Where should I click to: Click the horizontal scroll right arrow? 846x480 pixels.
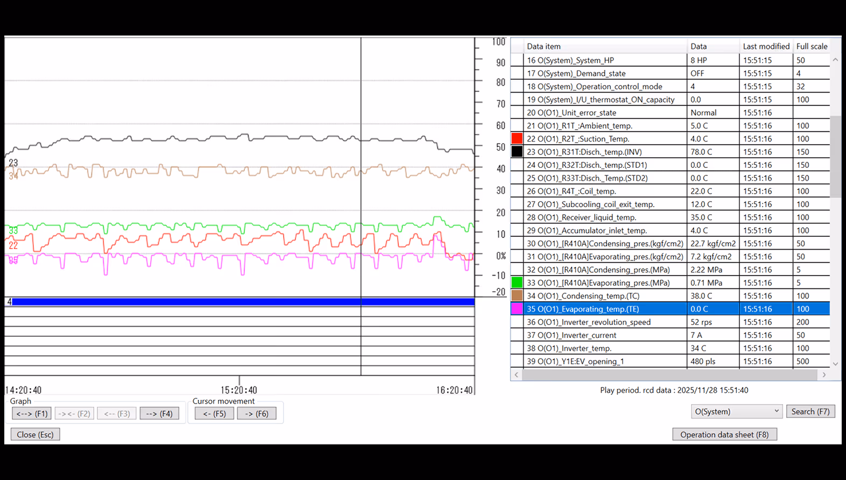pyautogui.click(x=824, y=375)
